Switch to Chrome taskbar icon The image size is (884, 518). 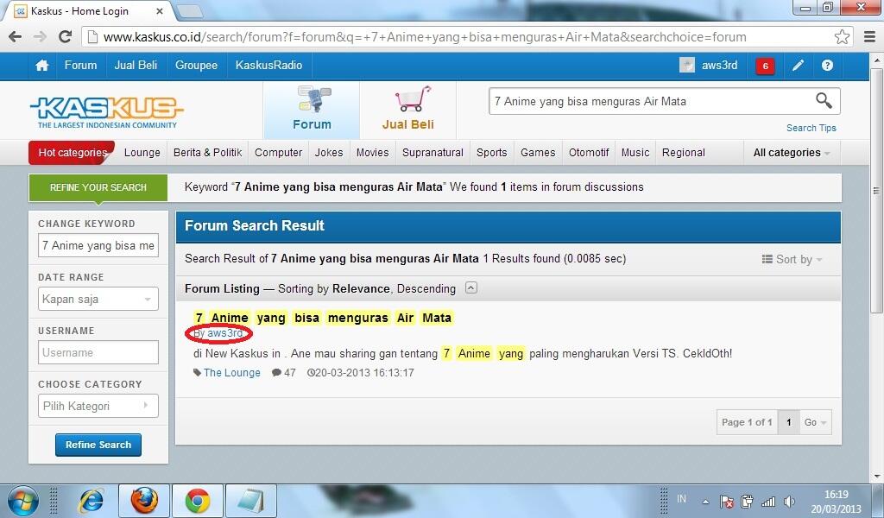click(x=198, y=501)
